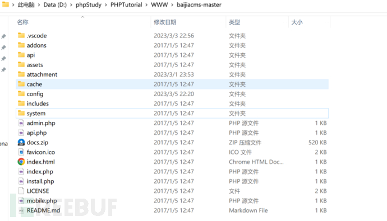387x221 pixels.
Task: Select the .vscode folder name
Action: (x=37, y=36)
